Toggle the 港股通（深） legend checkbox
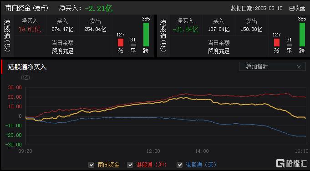This screenshot has width=310, height=171. [179, 165]
